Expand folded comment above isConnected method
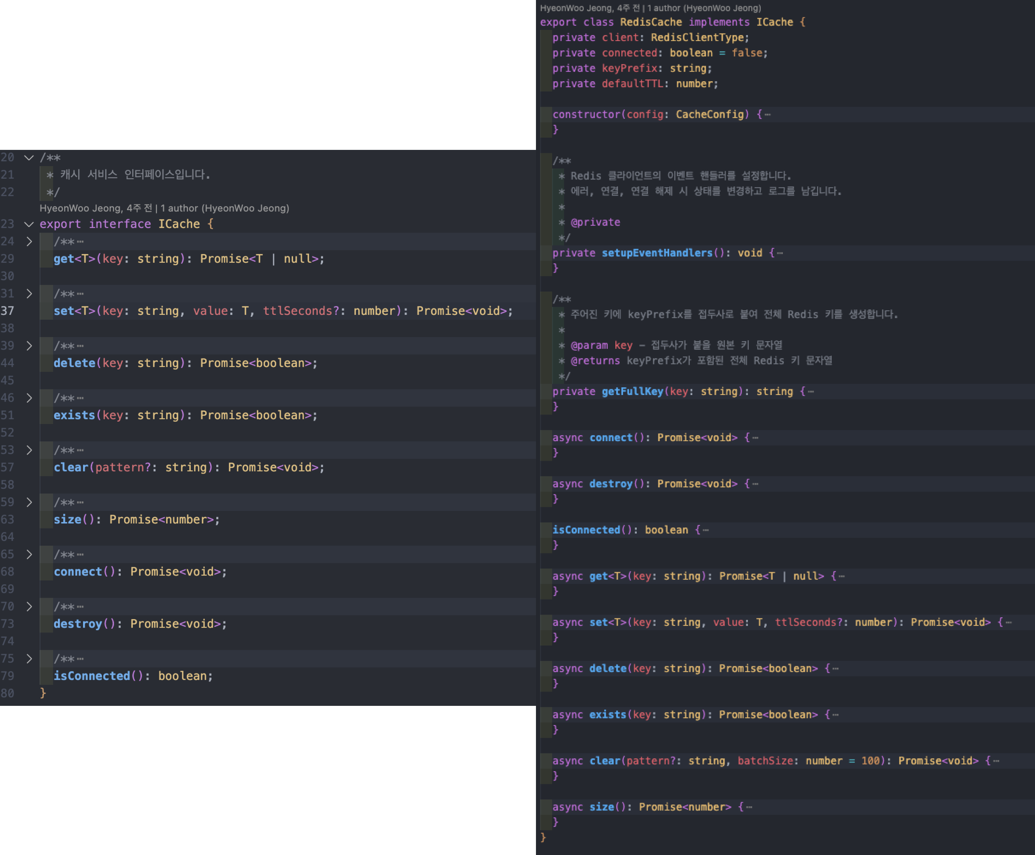1035x855 pixels. point(29,659)
